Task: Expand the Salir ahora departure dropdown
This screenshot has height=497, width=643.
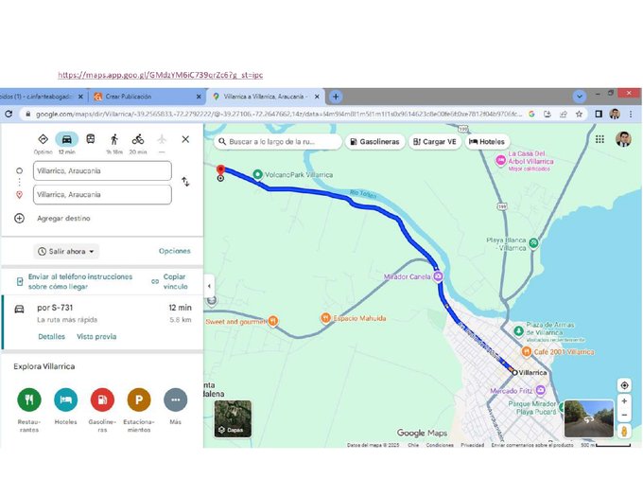Action: click(66, 252)
